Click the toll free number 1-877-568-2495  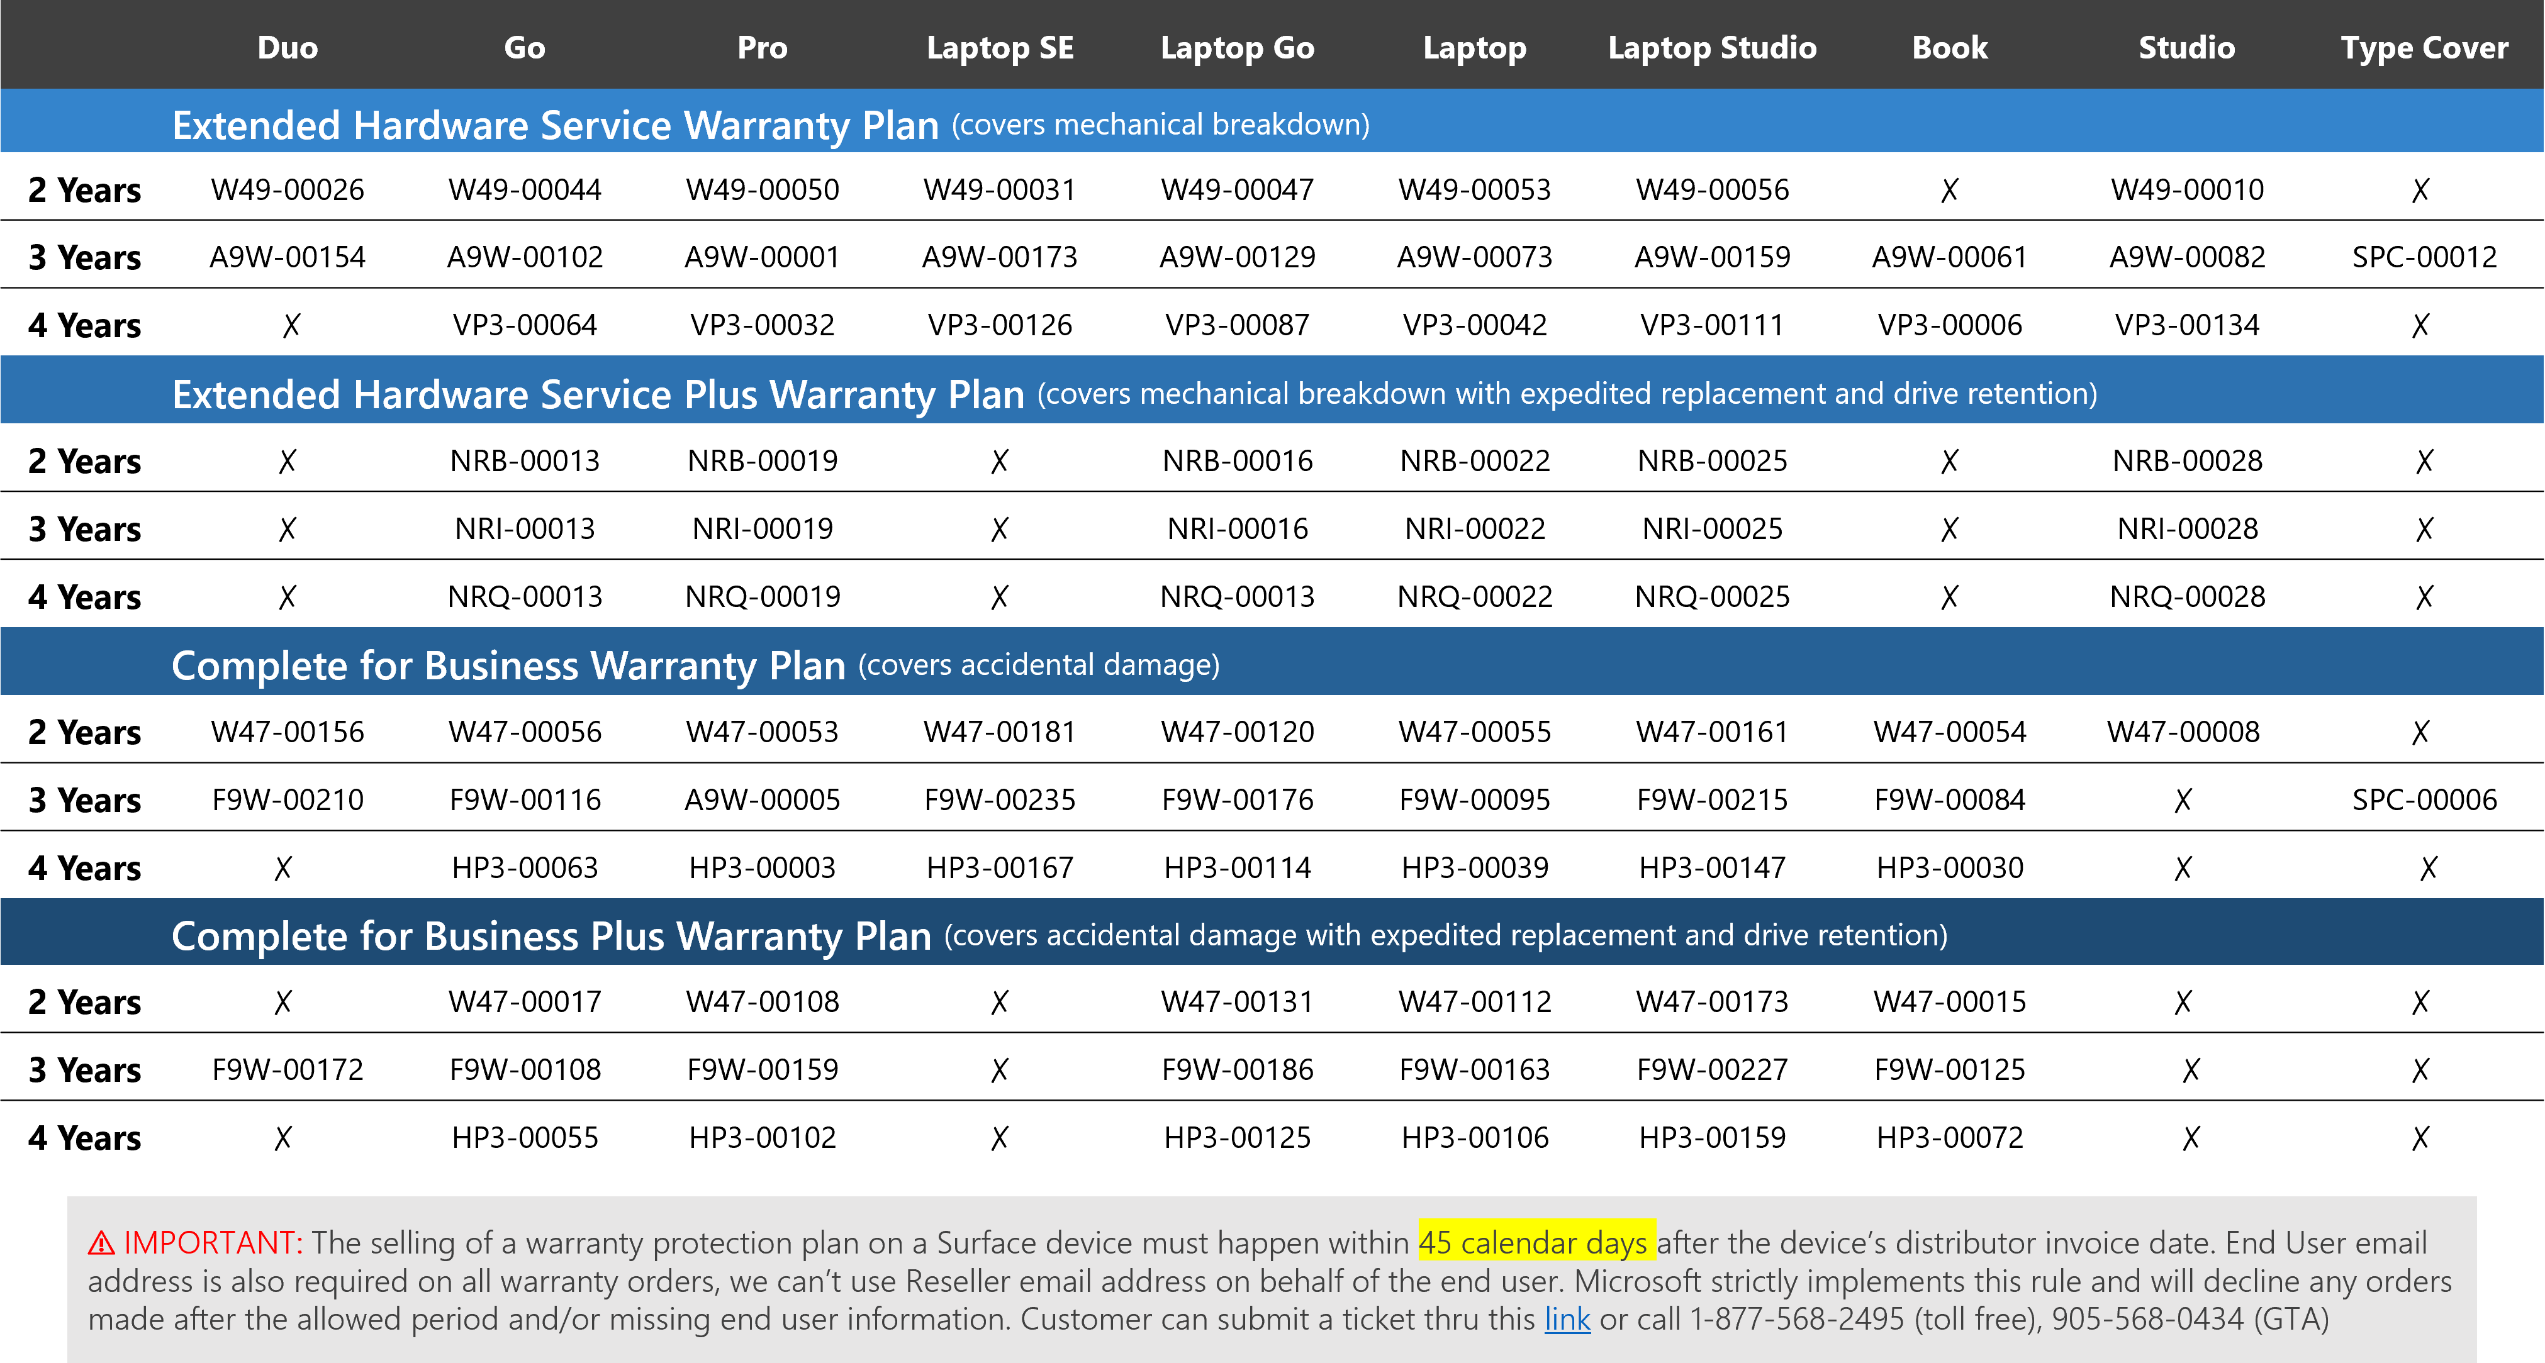pyautogui.click(x=1796, y=1320)
